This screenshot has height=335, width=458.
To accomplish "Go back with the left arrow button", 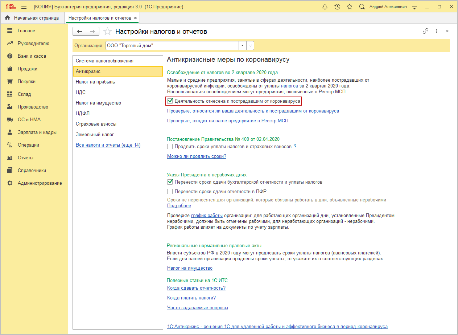I will coord(79,32).
